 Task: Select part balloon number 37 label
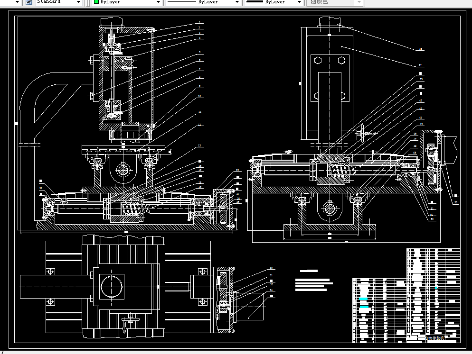[420, 65]
